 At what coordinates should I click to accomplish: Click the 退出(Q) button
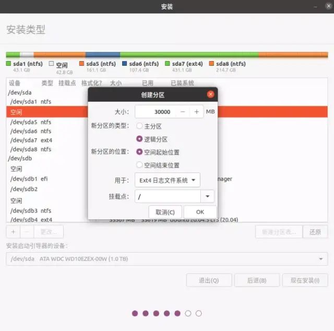(x=209, y=280)
